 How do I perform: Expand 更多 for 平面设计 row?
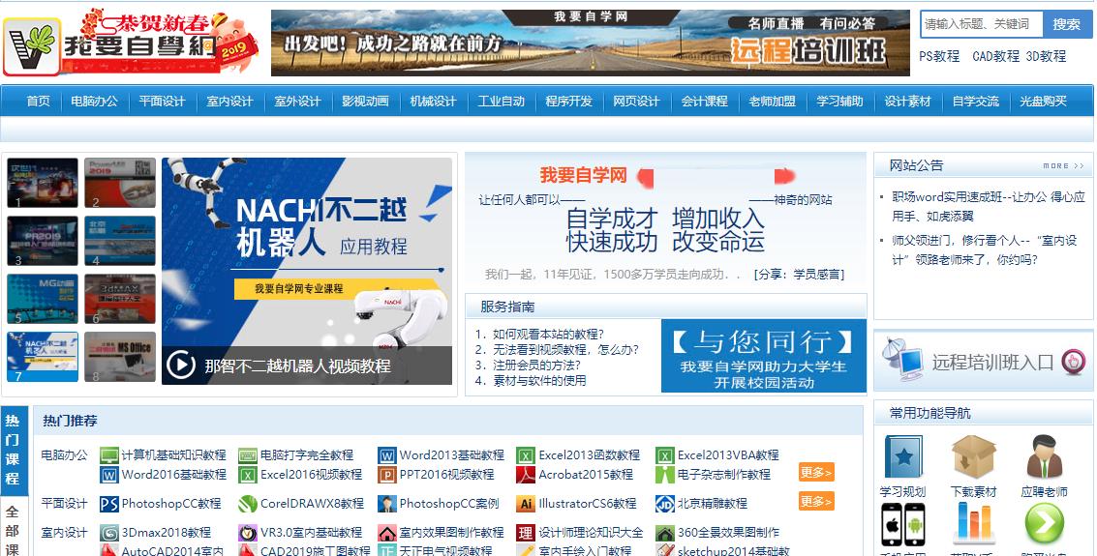pos(816,502)
